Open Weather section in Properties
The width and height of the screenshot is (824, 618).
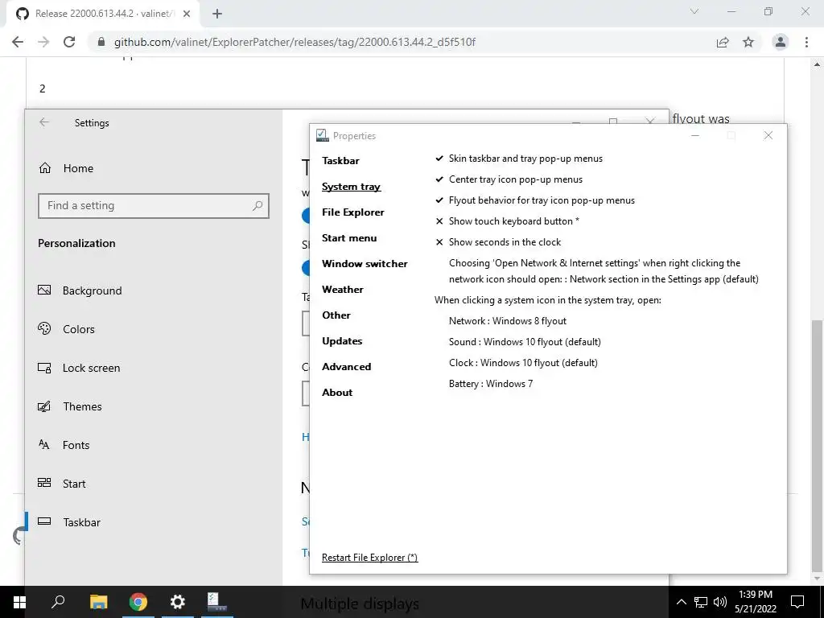click(x=343, y=290)
